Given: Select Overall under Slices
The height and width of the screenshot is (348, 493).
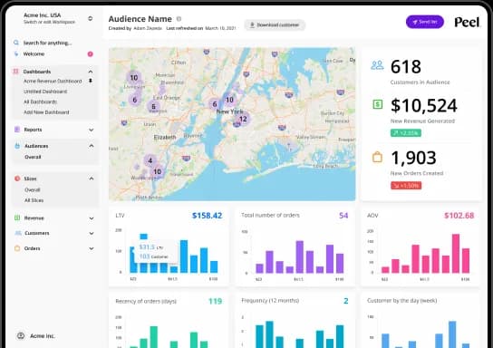Looking at the screenshot, I should (x=33, y=190).
